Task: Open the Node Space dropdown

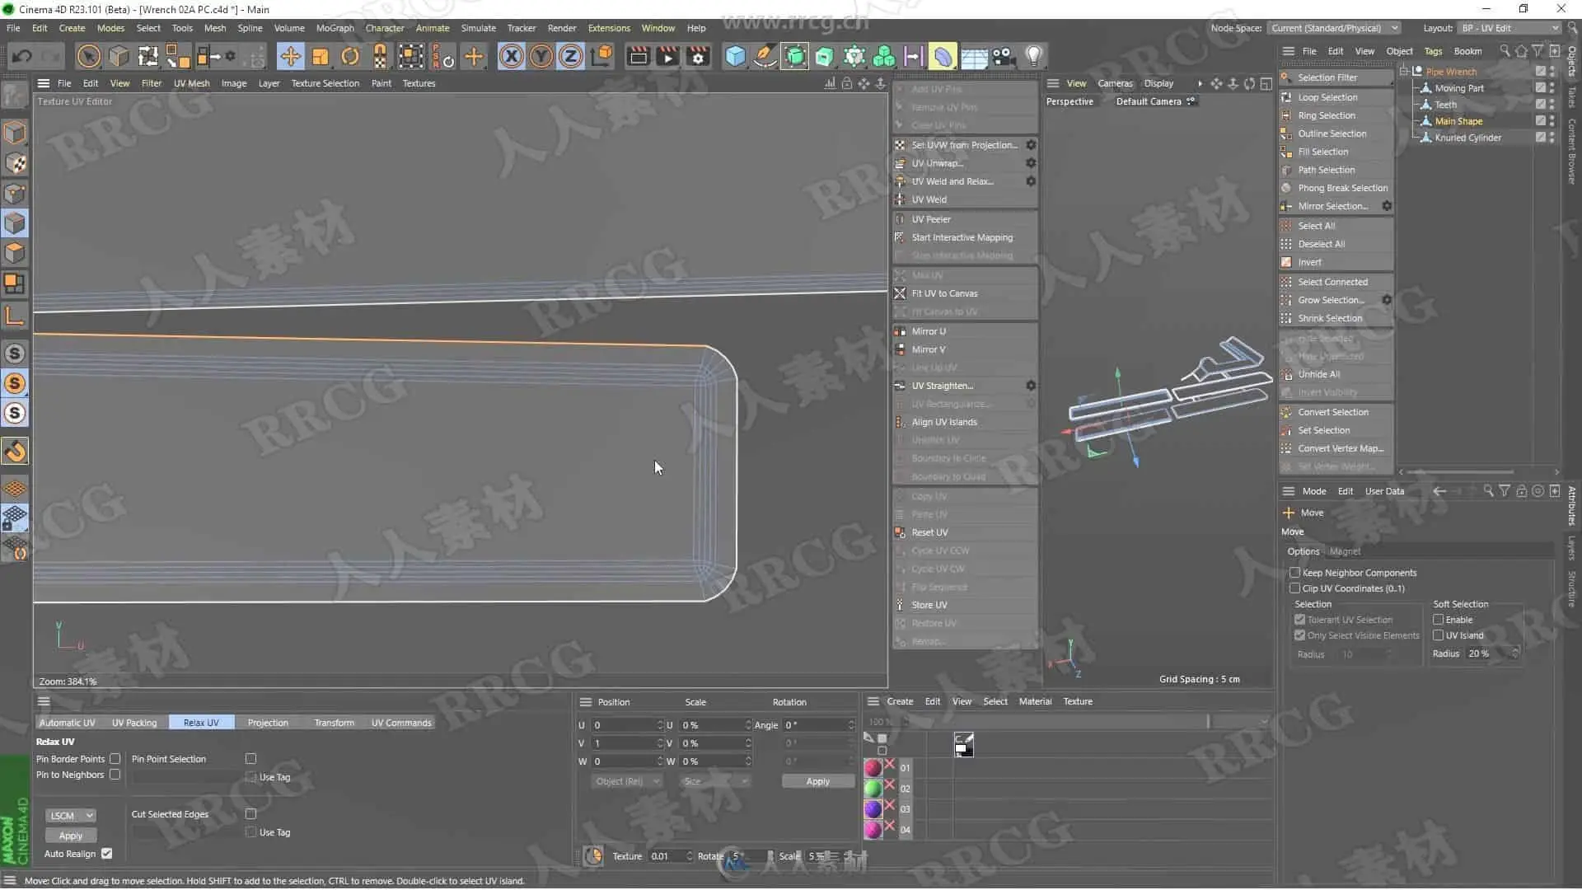Action: [1334, 28]
